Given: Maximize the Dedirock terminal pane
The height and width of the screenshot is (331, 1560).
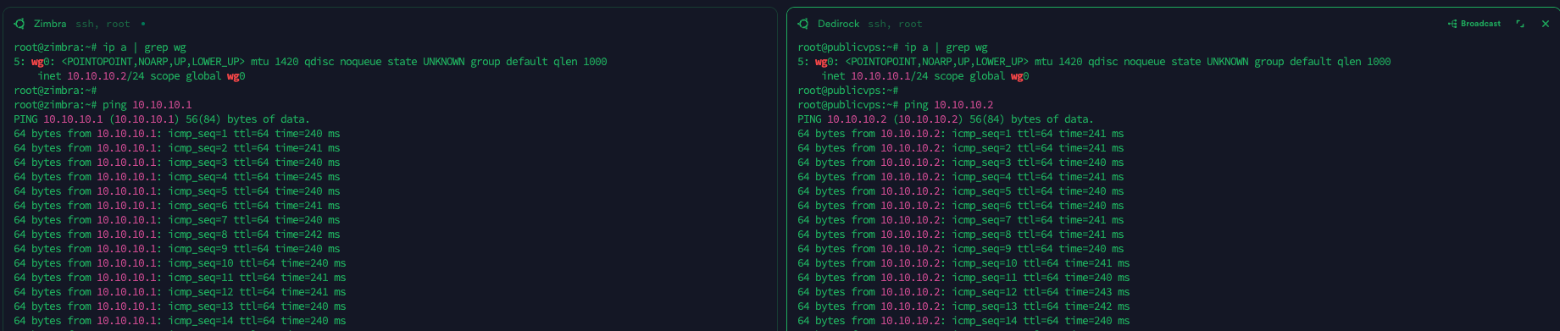Looking at the screenshot, I should pyautogui.click(x=1520, y=24).
